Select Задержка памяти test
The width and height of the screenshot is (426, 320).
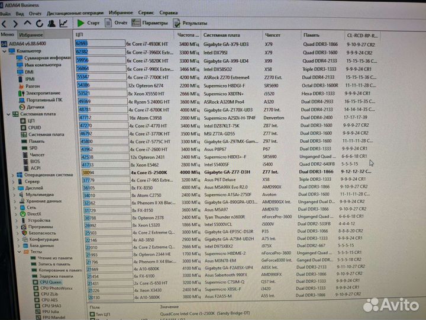53,276
